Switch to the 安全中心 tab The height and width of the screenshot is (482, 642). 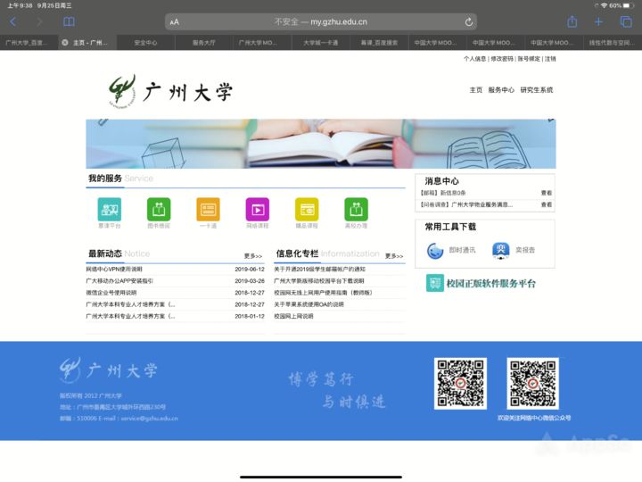pos(145,42)
